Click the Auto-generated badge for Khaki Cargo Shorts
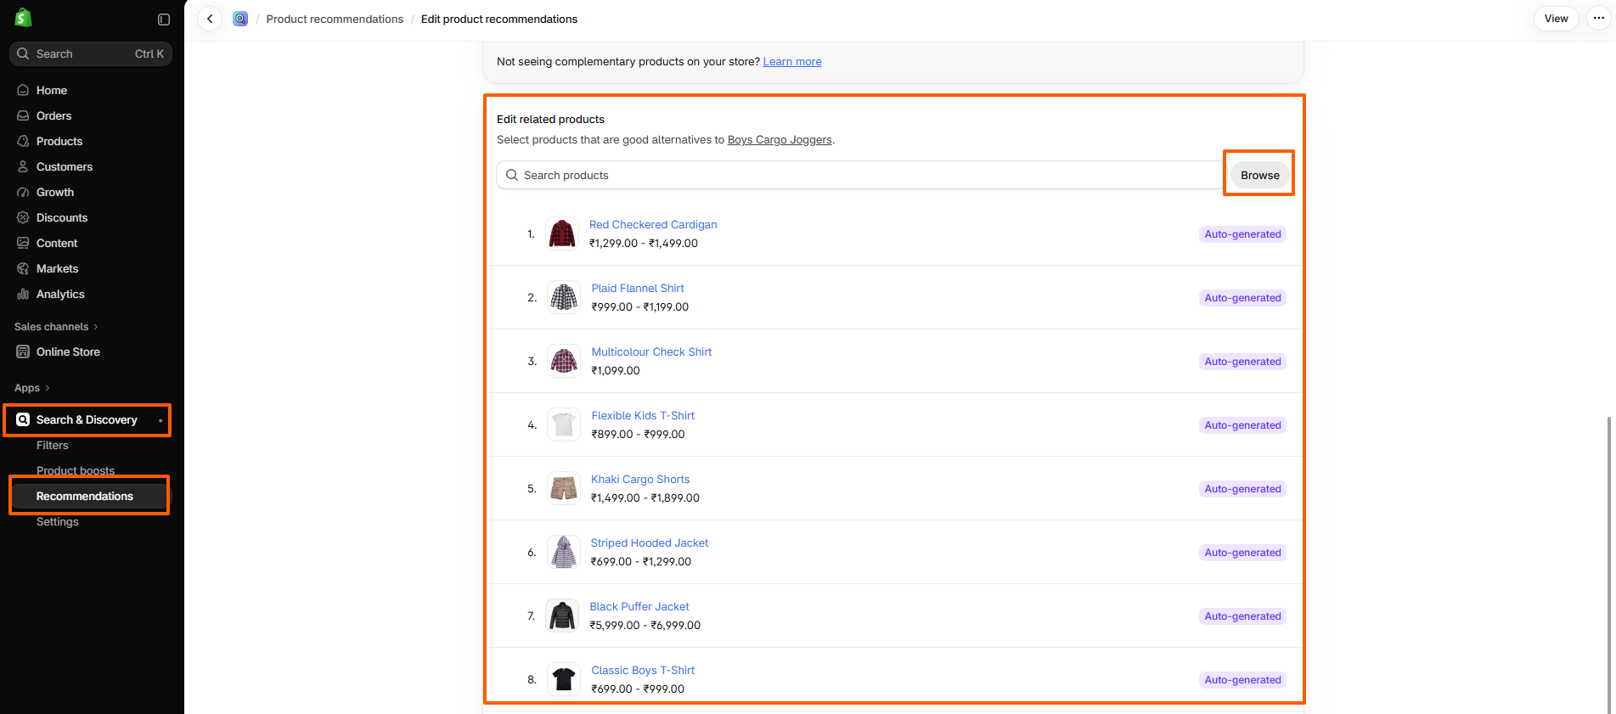1616x714 pixels. tap(1242, 488)
